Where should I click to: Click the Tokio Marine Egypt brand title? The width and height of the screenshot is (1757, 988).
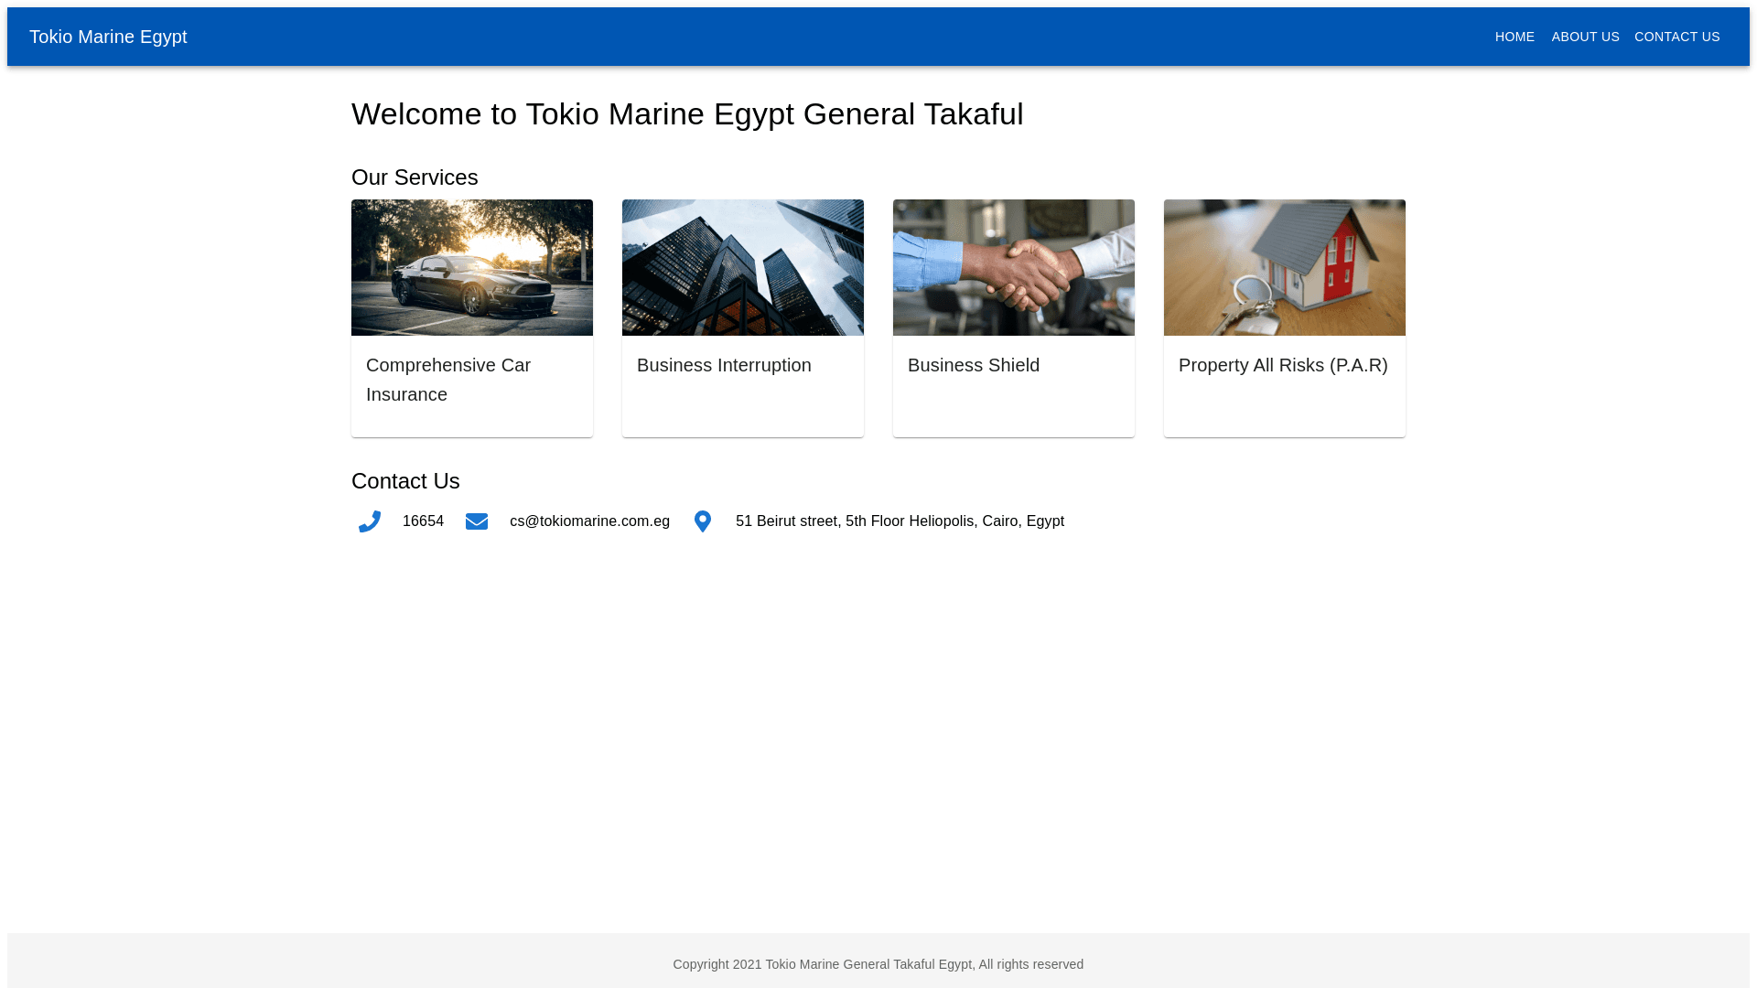tap(108, 37)
